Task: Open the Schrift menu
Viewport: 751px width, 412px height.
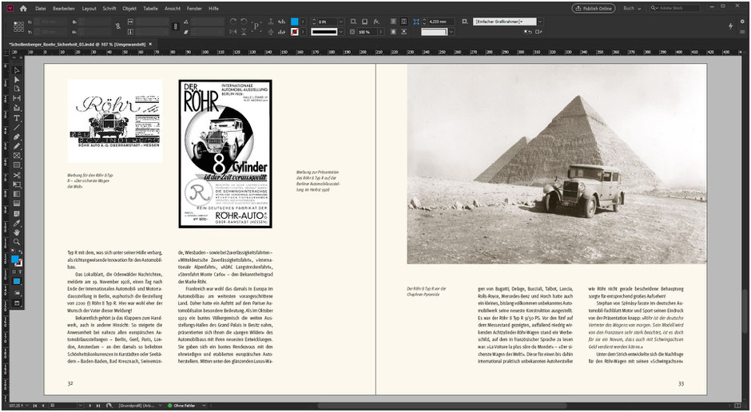Action: (109, 8)
